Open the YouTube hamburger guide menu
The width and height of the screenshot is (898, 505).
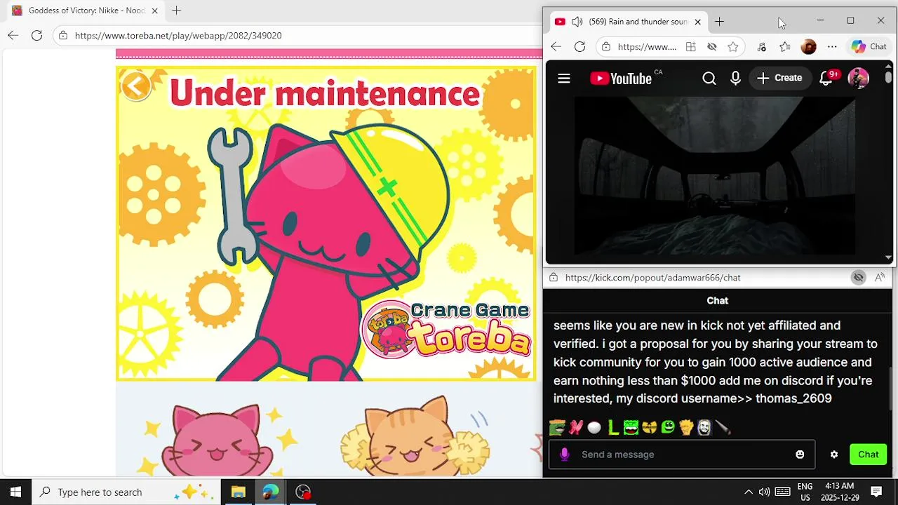[564, 79]
